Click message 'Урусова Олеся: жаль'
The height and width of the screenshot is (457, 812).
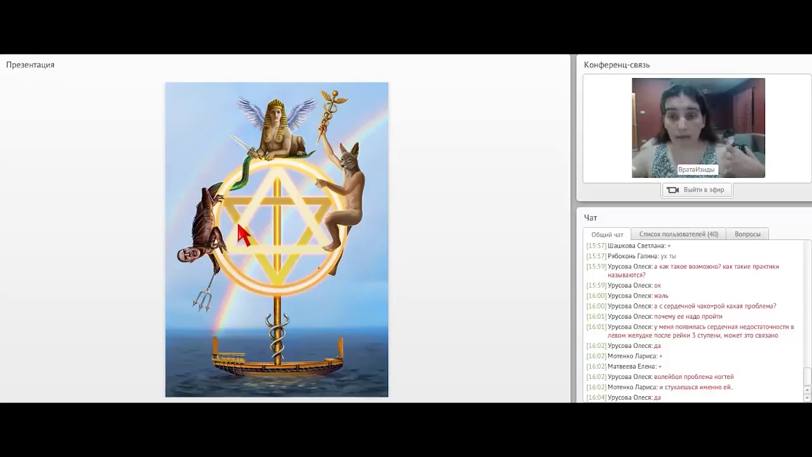(x=627, y=296)
